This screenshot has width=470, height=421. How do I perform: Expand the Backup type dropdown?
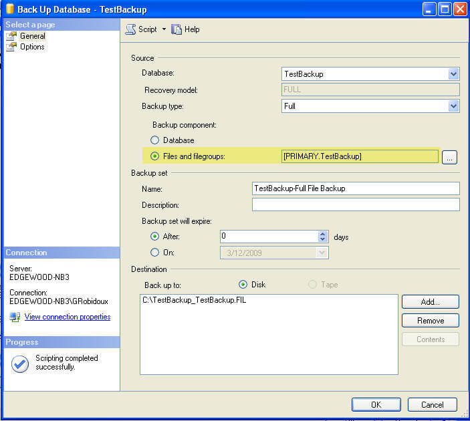click(x=453, y=106)
